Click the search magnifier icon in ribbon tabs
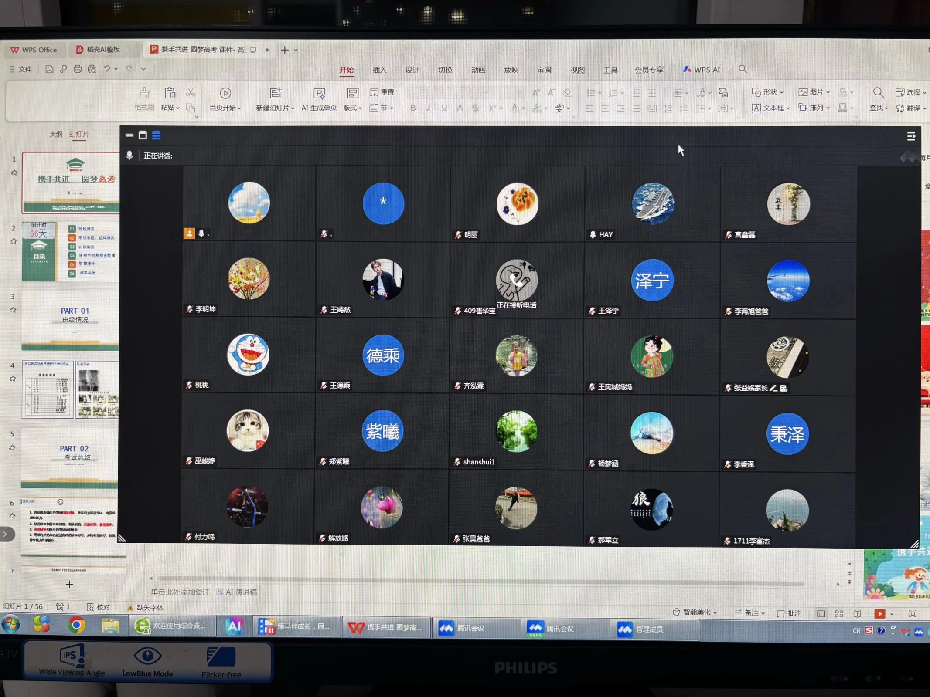The width and height of the screenshot is (930, 697). [x=743, y=69]
